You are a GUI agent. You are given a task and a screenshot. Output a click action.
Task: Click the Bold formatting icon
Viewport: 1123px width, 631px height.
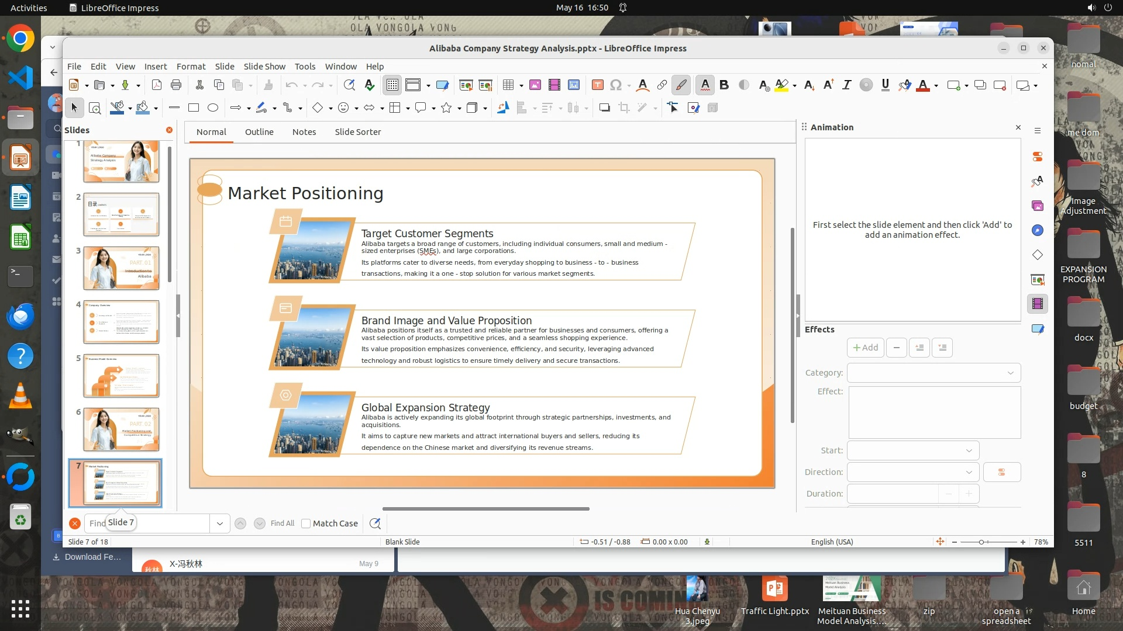click(724, 85)
